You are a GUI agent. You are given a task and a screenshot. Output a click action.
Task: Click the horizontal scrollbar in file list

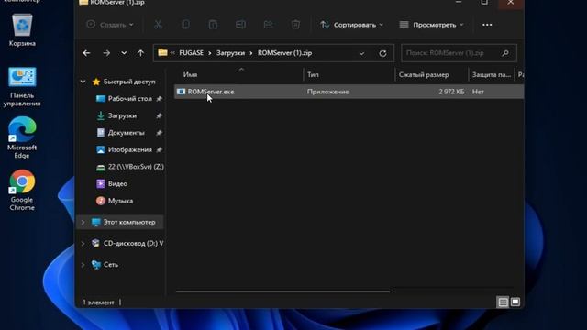(283, 291)
